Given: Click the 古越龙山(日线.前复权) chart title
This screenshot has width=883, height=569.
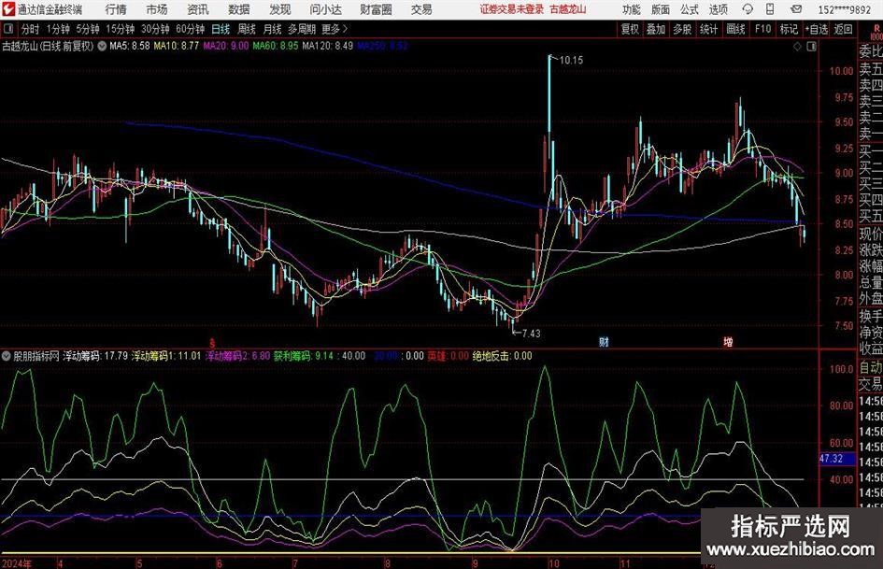Looking at the screenshot, I should (x=48, y=46).
